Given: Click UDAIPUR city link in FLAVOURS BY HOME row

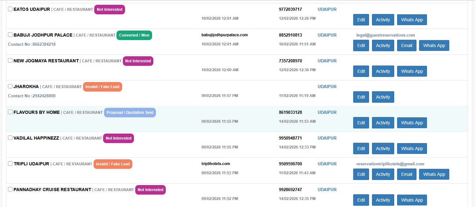Looking at the screenshot, I should [x=327, y=112].
